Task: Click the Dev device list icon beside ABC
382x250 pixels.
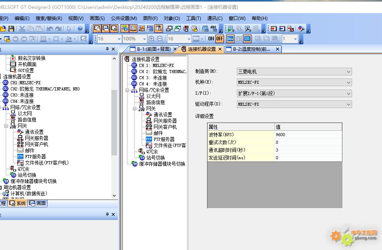Action: (205, 28)
